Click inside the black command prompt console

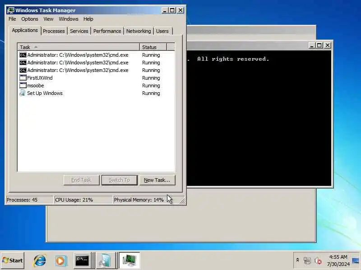(259, 118)
